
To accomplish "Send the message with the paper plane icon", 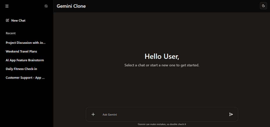I will coord(231,114).
